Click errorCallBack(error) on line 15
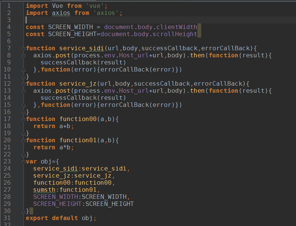This screenshot has width=296, height=226. pos(137,105)
